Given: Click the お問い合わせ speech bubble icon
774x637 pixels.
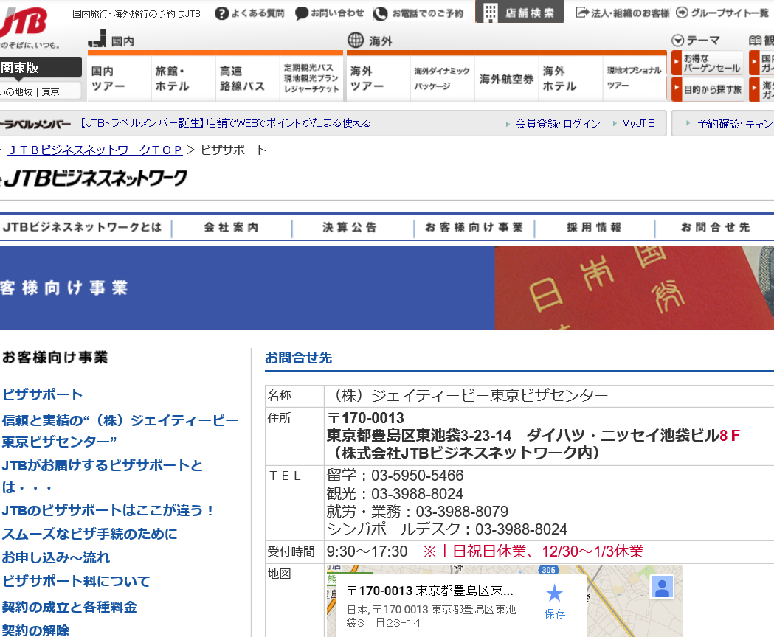Looking at the screenshot, I should (x=302, y=13).
